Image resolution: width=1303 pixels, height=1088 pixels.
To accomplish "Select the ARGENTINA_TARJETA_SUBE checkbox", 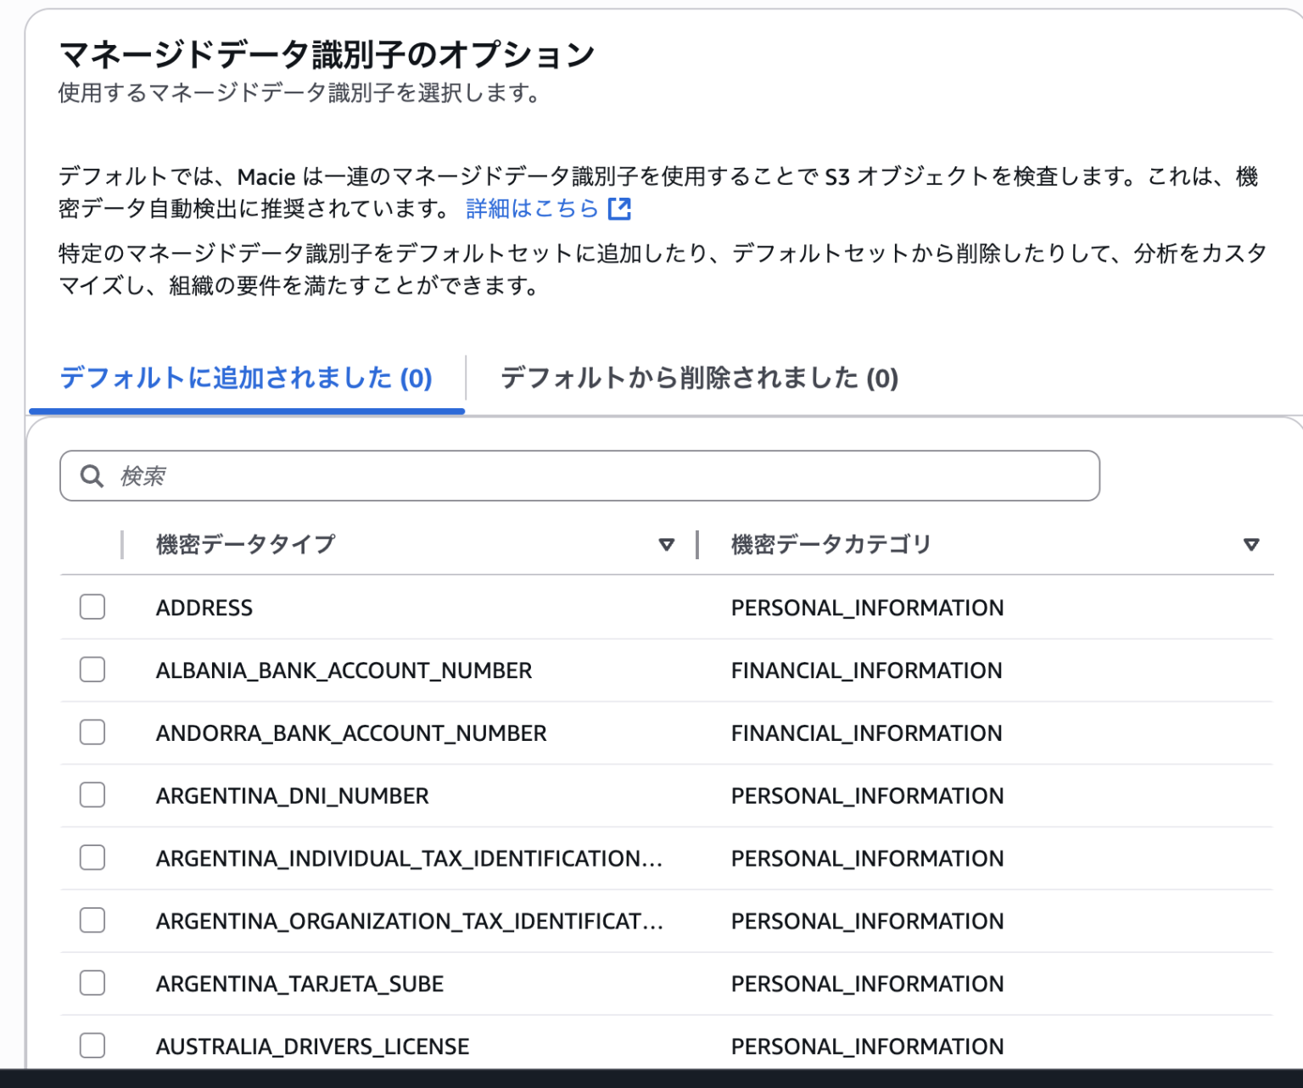I will [92, 984].
